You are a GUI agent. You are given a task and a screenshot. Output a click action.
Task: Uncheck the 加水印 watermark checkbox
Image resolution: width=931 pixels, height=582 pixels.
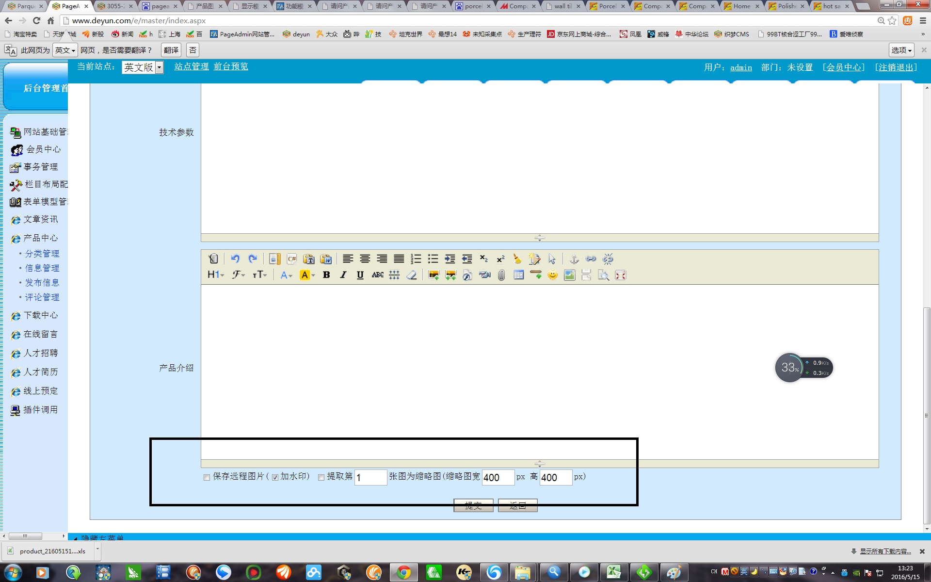tap(275, 478)
